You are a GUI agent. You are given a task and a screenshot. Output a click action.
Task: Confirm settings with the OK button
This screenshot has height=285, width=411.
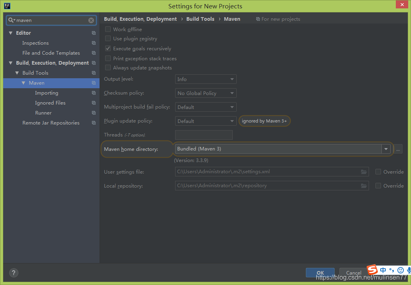pos(320,273)
